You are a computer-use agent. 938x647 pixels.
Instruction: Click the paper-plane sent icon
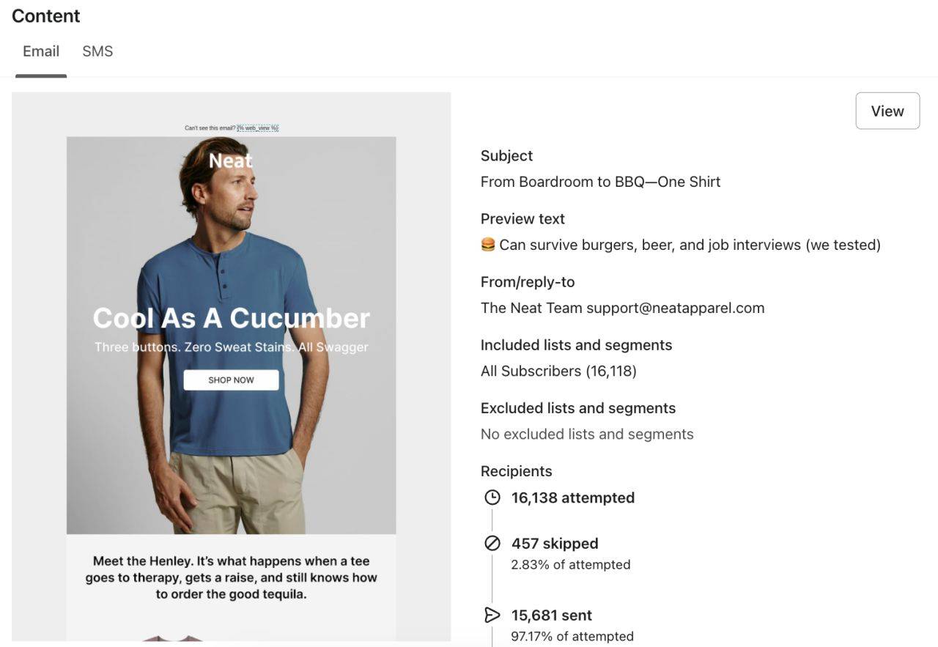492,615
